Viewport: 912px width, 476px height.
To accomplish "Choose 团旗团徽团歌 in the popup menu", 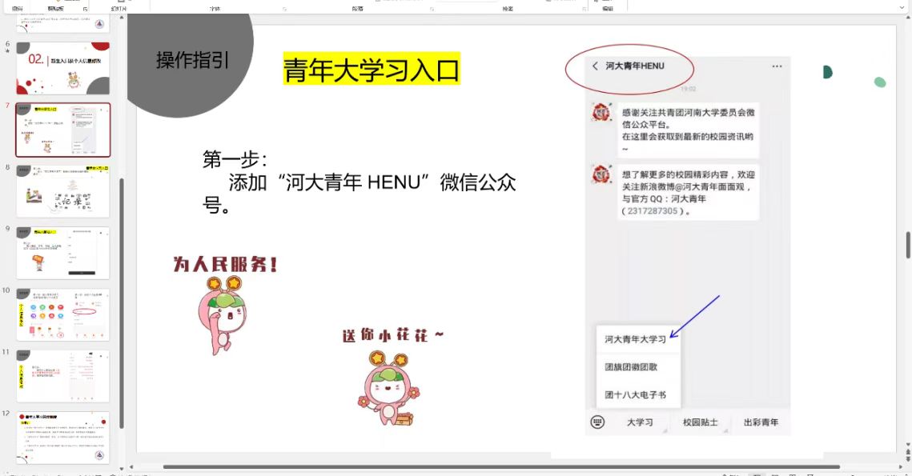I will [631, 366].
